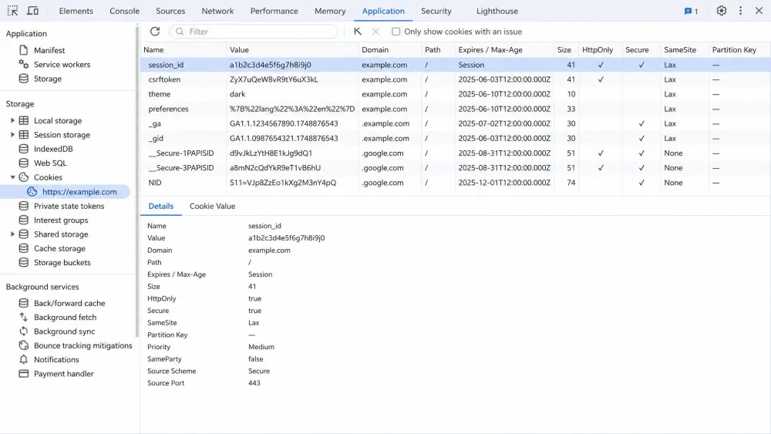Select the NID cookie row
771x434 pixels.
point(456,183)
